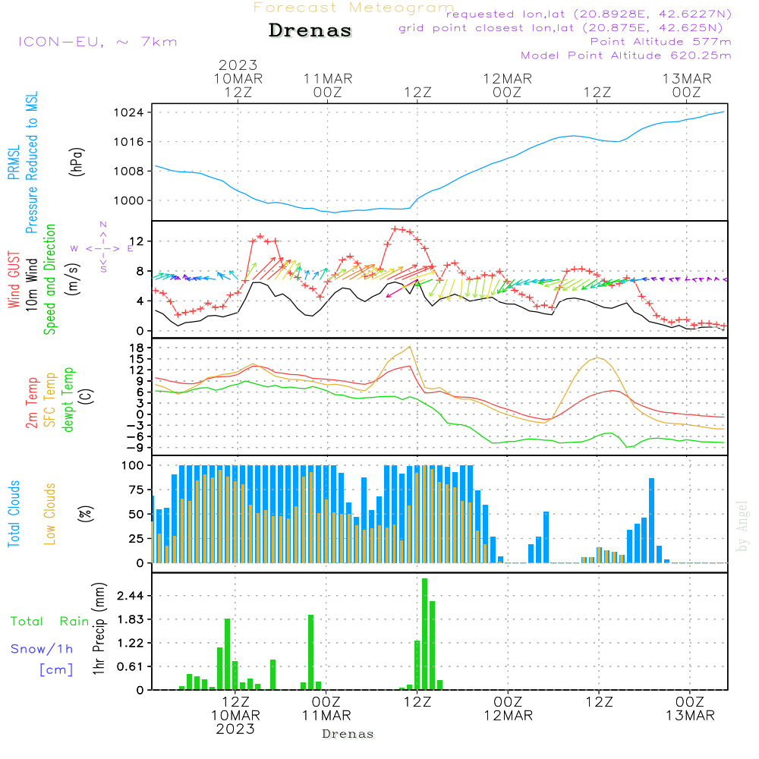This screenshot has width=759, height=759.
Task: Click the 13MAR 00Z label on top axis
Action: click(x=686, y=85)
